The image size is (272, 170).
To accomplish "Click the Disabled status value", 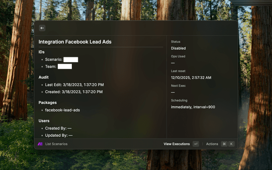I will (x=178, y=48).
